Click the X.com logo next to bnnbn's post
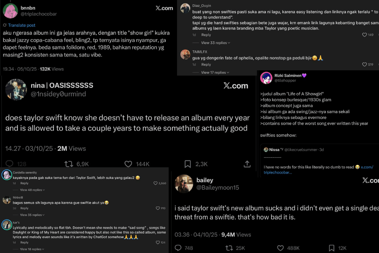Image resolution: width=379 pixels, height=253 pixels. point(164,8)
